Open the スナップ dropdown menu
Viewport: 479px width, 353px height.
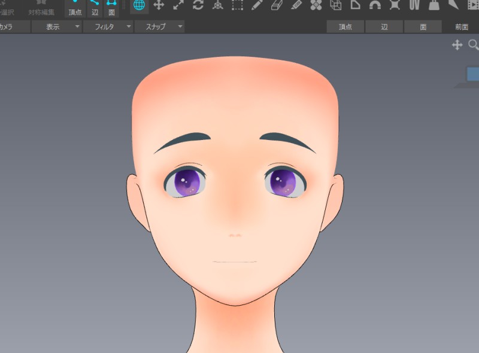coord(159,27)
